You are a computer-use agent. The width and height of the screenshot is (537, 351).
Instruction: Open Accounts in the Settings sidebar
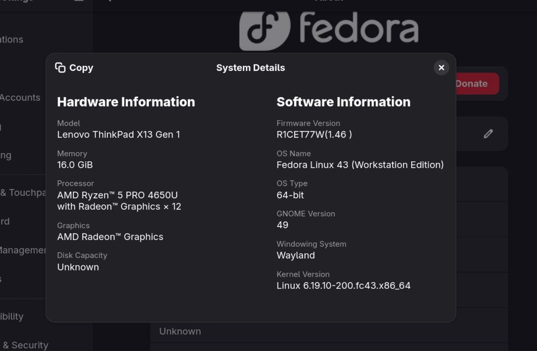20,98
